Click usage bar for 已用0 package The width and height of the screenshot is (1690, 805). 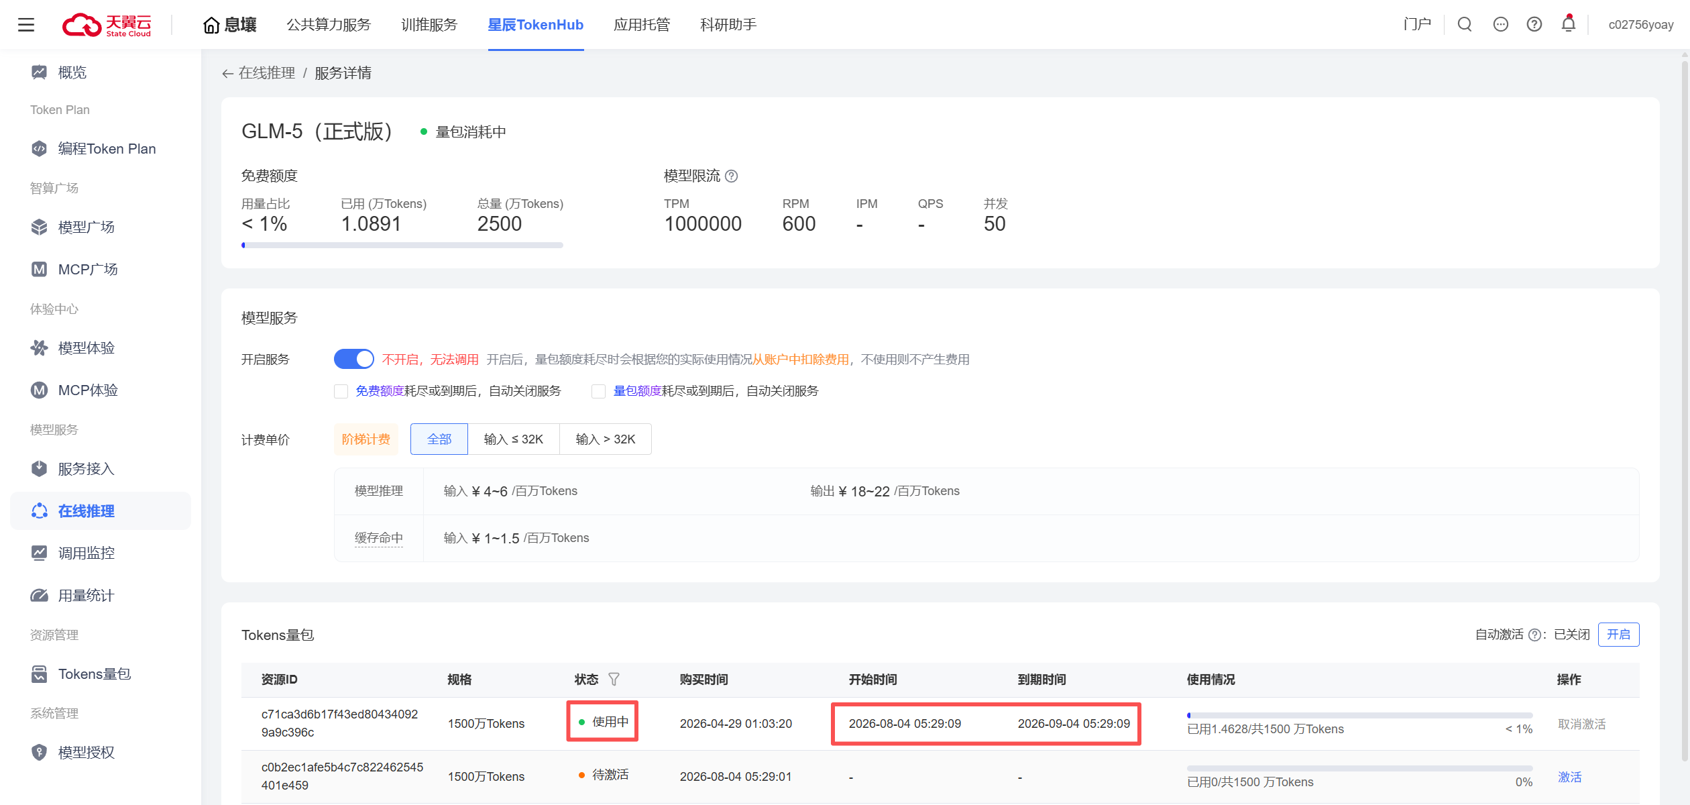(x=1359, y=768)
